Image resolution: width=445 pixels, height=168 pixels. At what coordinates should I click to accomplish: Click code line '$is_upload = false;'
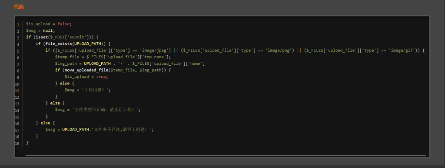pos(49,24)
